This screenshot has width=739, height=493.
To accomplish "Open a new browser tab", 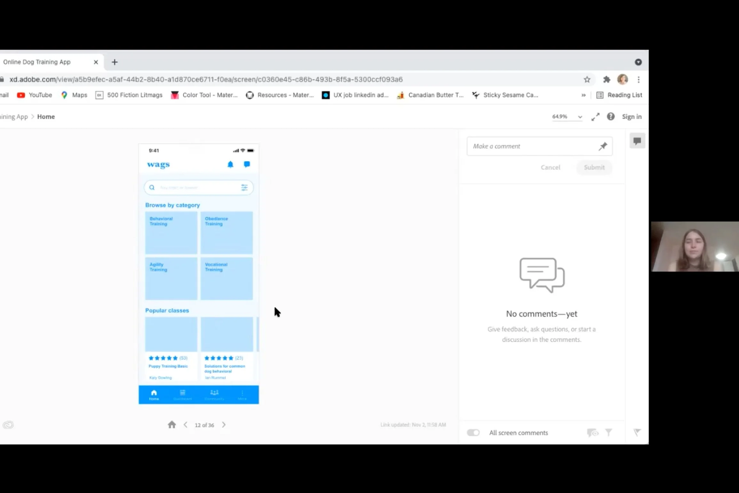I will click(x=115, y=62).
